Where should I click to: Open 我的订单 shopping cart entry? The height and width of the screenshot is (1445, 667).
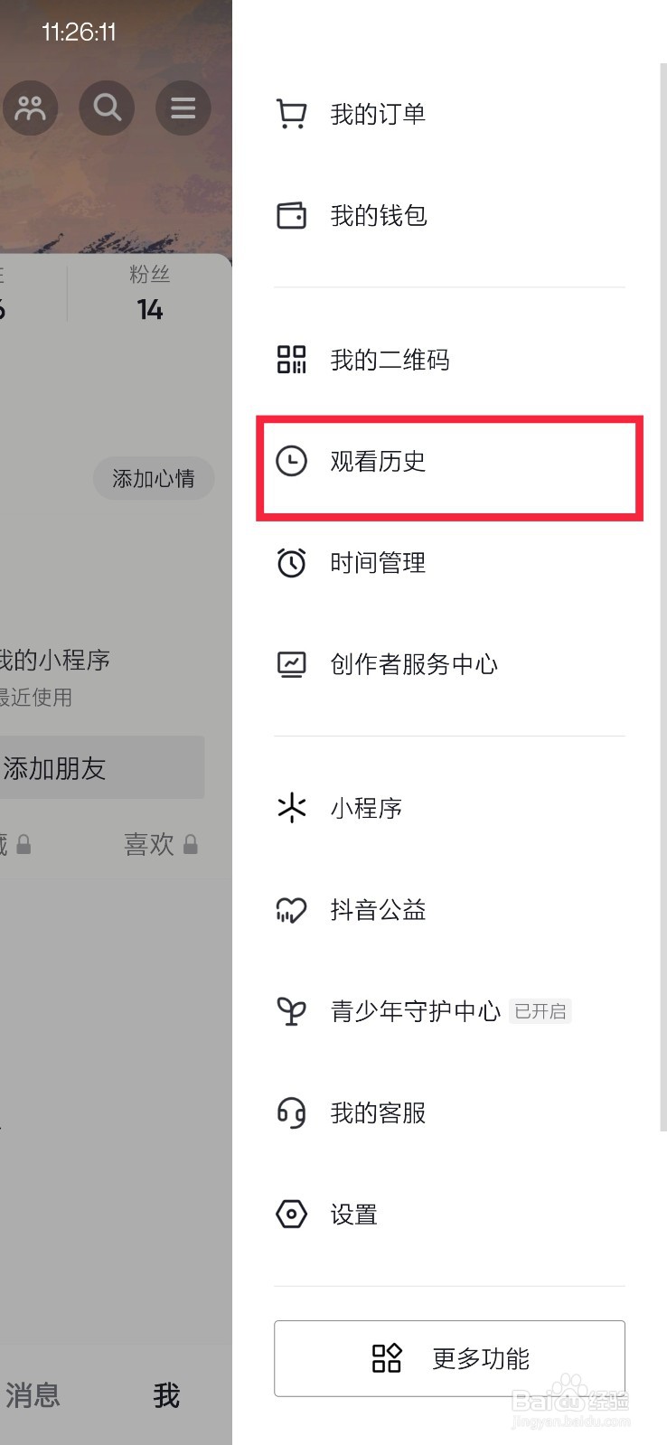(x=377, y=115)
